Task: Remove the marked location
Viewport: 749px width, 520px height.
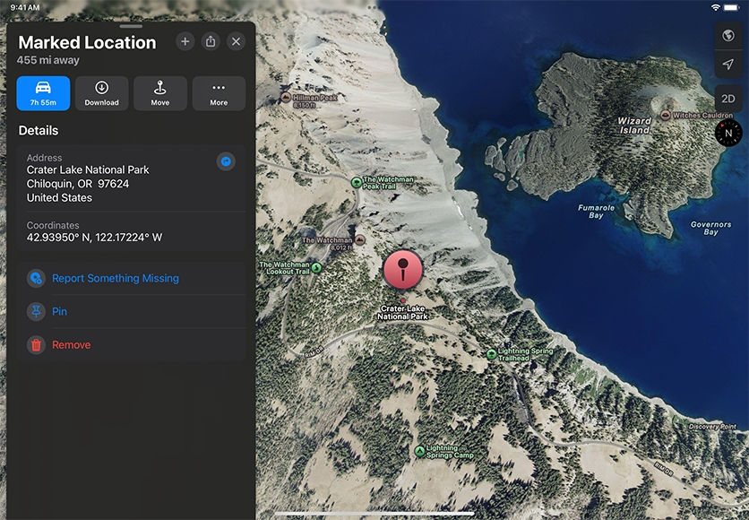Action: pyautogui.click(x=71, y=345)
